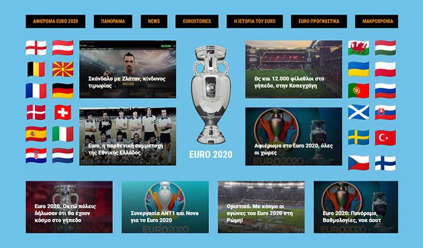Image resolution: width=423 pixels, height=248 pixels.
Task: Click the ANT1 and Nova cooperation article
Action: click(x=165, y=207)
